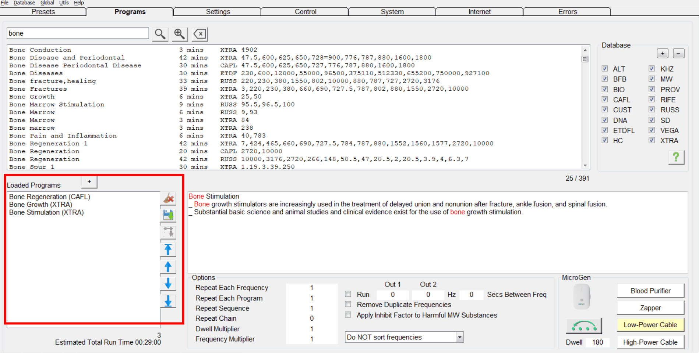Click the Blood Purifier button
The height and width of the screenshot is (353, 699).
pyautogui.click(x=650, y=291)
